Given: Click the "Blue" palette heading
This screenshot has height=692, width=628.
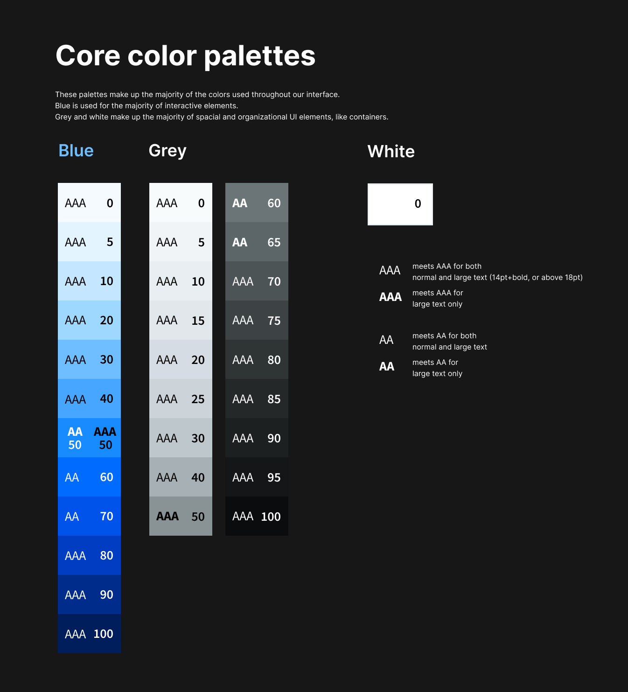Looking at the screenshot, I should click(76, 151).
